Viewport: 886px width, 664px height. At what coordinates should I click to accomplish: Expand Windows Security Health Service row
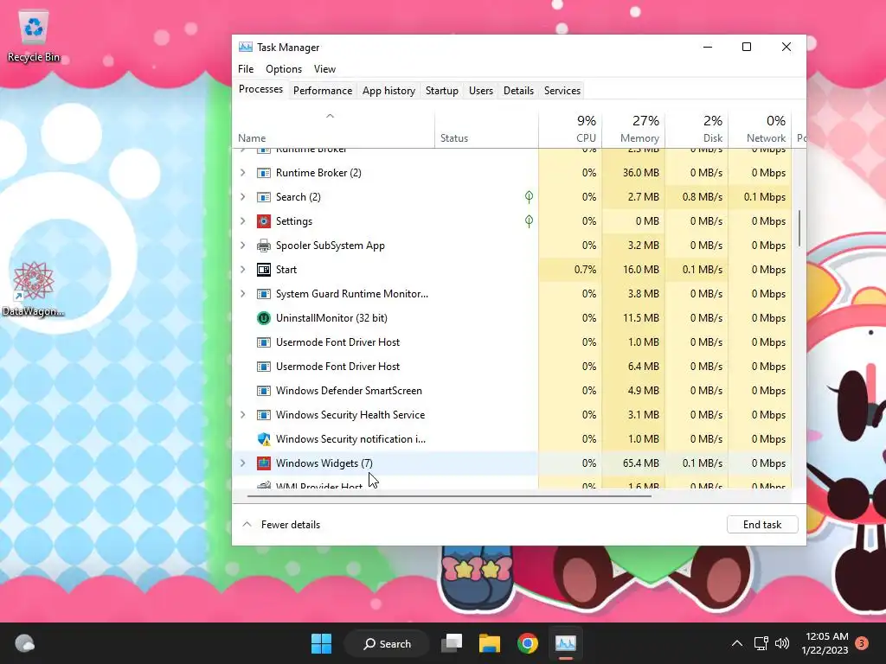243,415
